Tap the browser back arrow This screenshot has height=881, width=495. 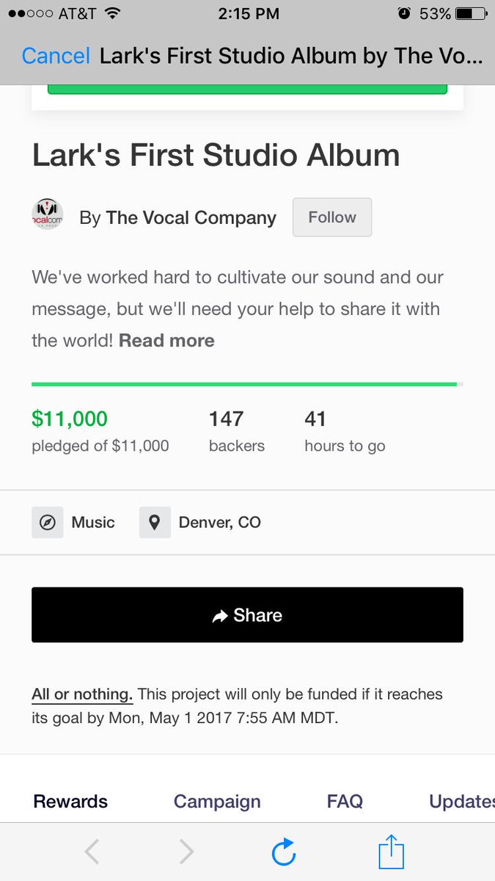(92, 852)
